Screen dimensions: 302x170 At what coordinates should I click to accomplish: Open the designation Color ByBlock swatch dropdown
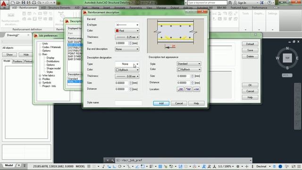(x=127, y=70)
